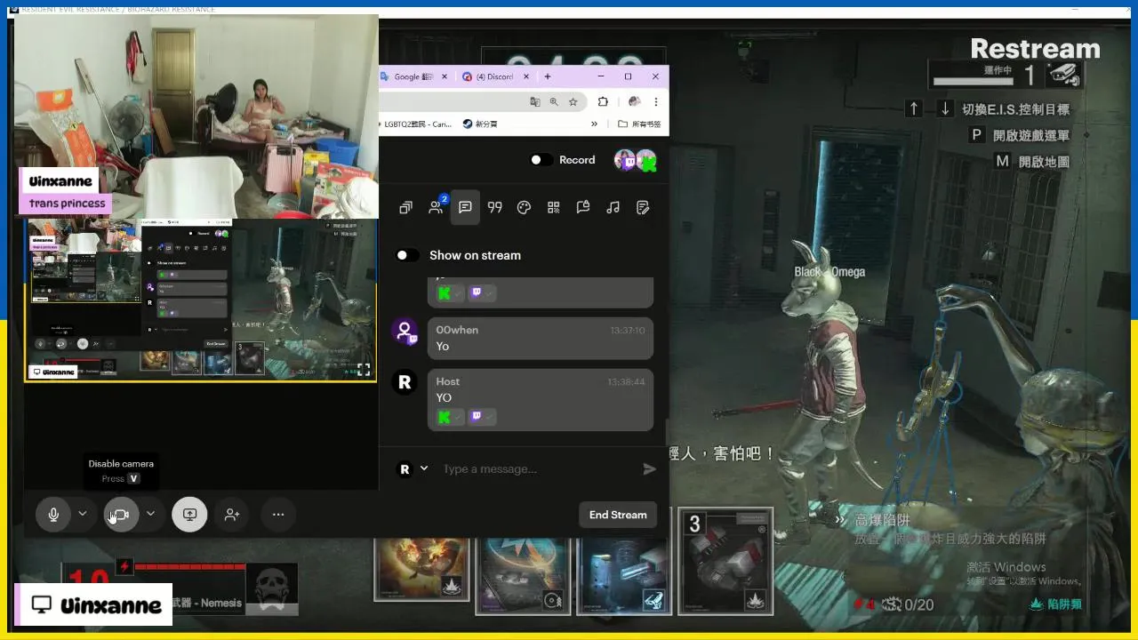1138x640 pixels.
Task: Open the private chat lock-bubble icon
Action: pos(583,207)
